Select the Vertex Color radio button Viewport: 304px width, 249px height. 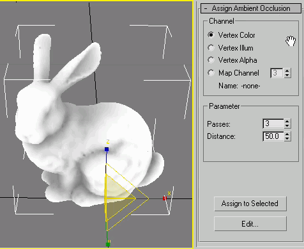(211, 35)
